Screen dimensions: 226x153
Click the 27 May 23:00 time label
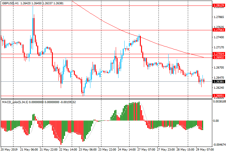click(166, 149)
